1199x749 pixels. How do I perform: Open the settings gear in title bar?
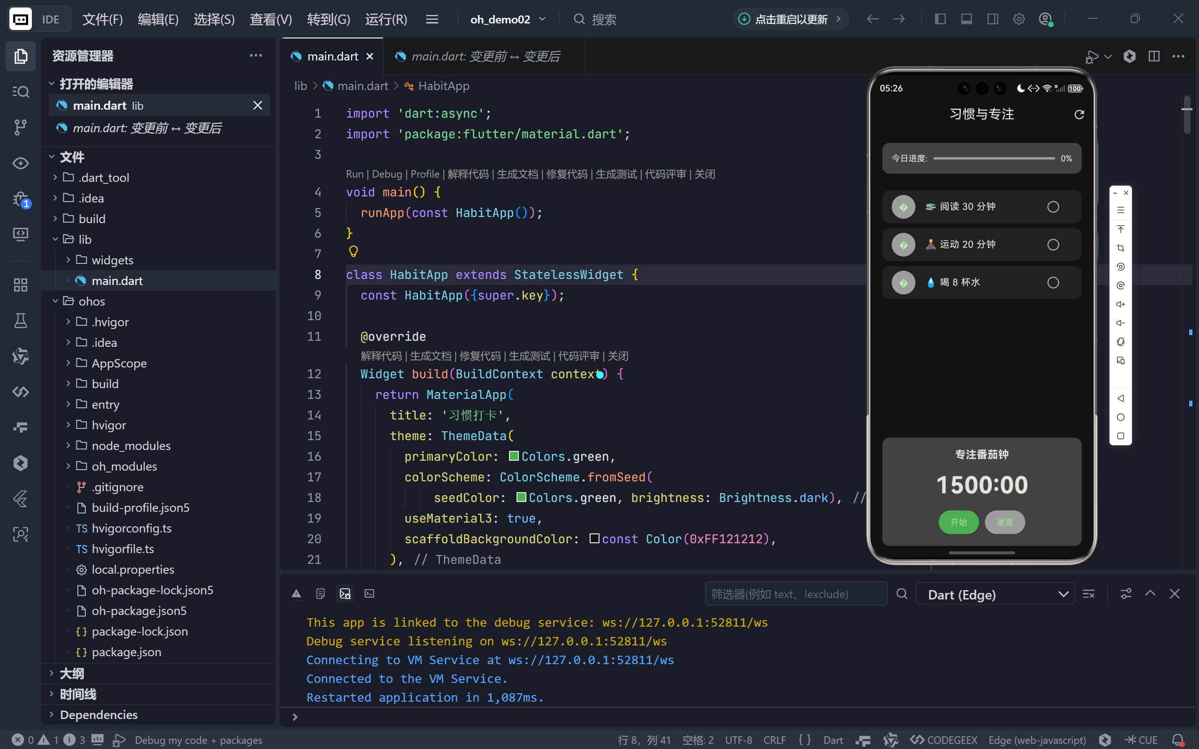click(x=1019, y=19)
